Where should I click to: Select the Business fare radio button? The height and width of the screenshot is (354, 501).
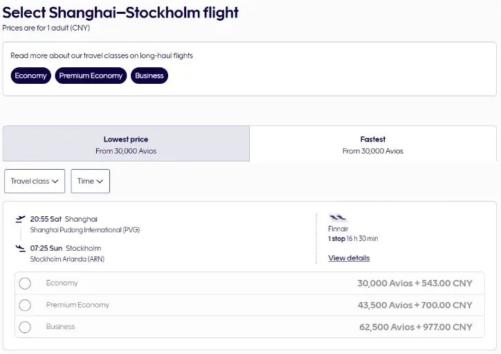point(25,327)
